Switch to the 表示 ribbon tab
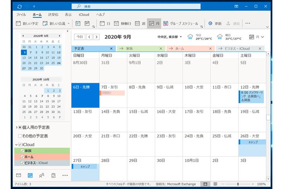283x189 pixels. pyautogui.click(x=68, y=15)
